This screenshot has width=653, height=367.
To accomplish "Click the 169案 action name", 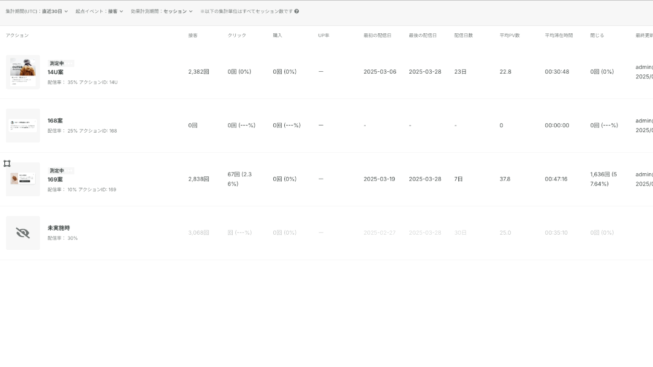I will coord(55,179).
